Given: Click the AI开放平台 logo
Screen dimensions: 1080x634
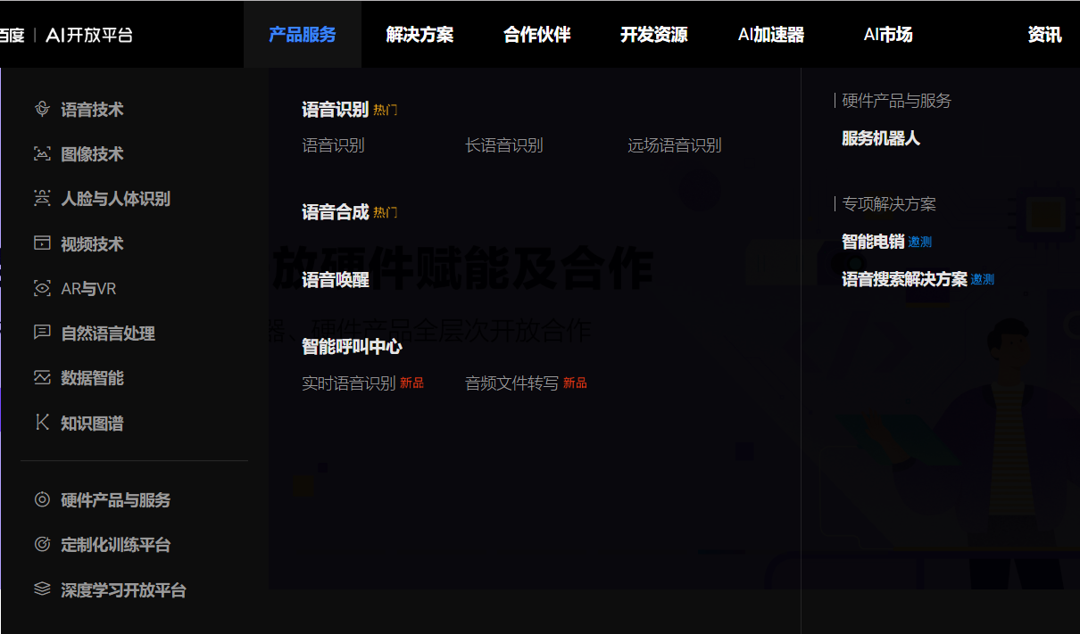Looking at the screenshot, I should (x=89, y=34).
